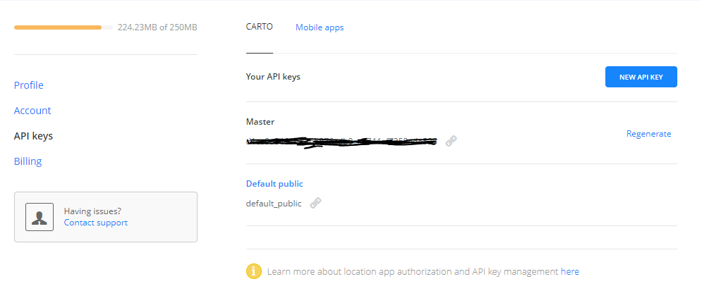Click the 'Your API keys' heading
This screenshot has width=702, height=298.
273,76
